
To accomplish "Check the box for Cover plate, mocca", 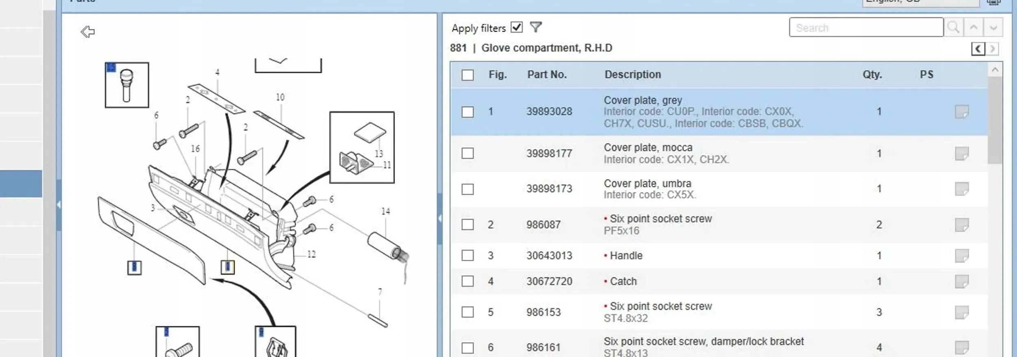I will pos(468,154).
